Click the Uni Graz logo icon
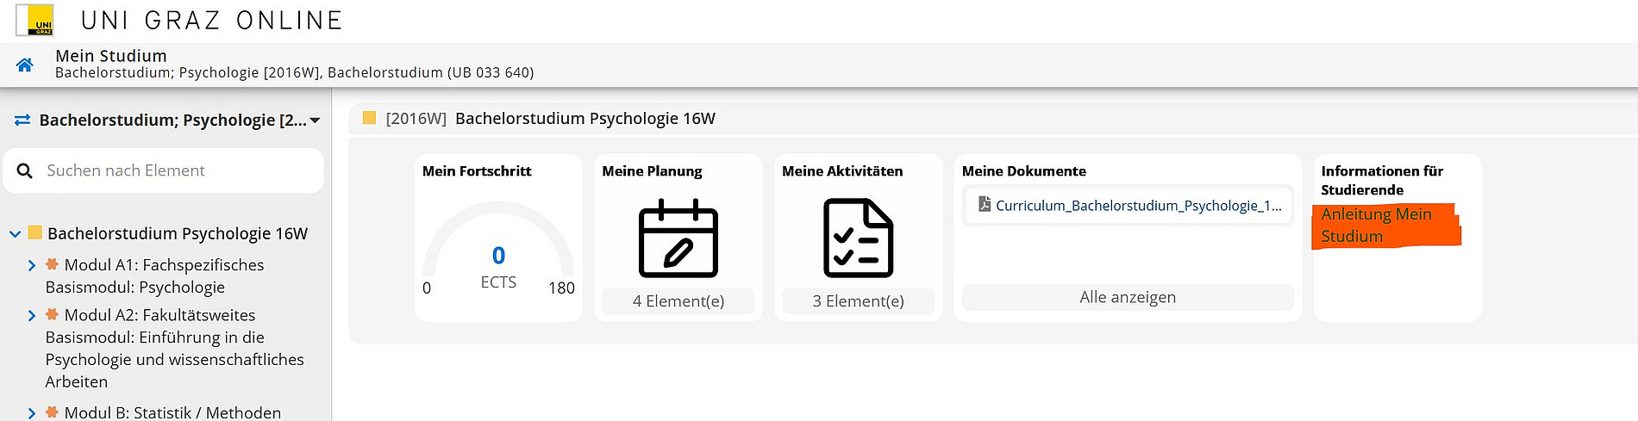This screenshot has width=1638, height=421. pos(35,20)
